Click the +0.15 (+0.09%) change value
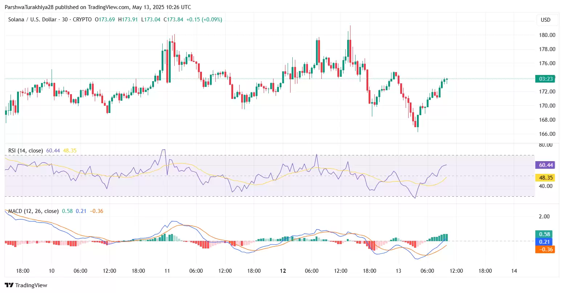 click(204, 20)
